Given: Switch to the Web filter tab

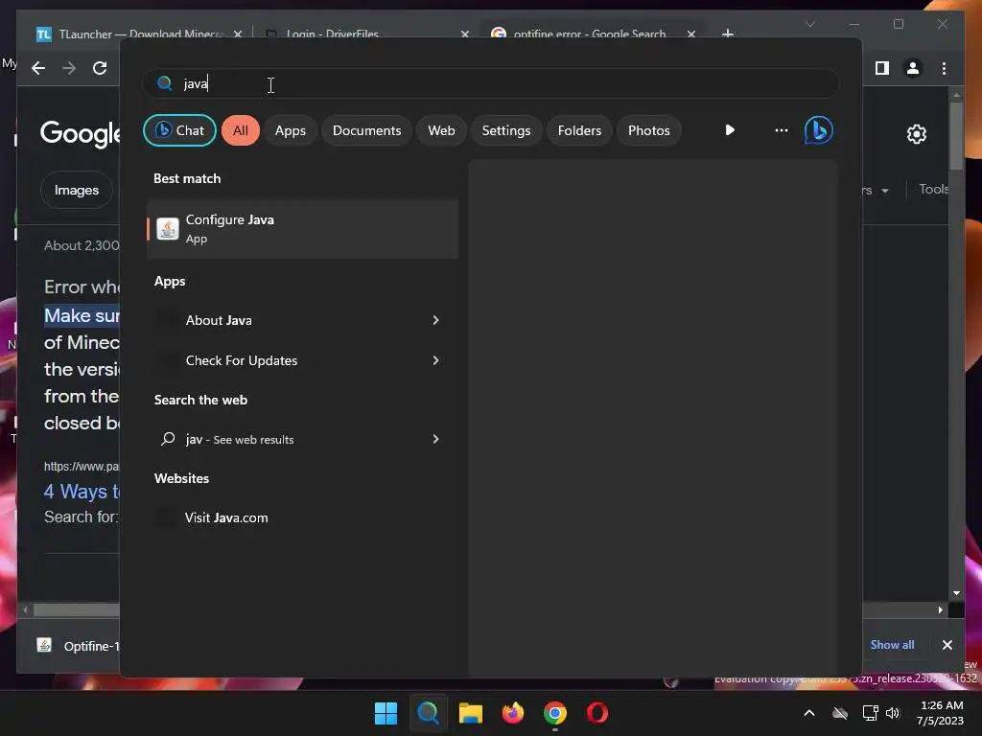Looking at the screenshot, I should click(441, 130).
